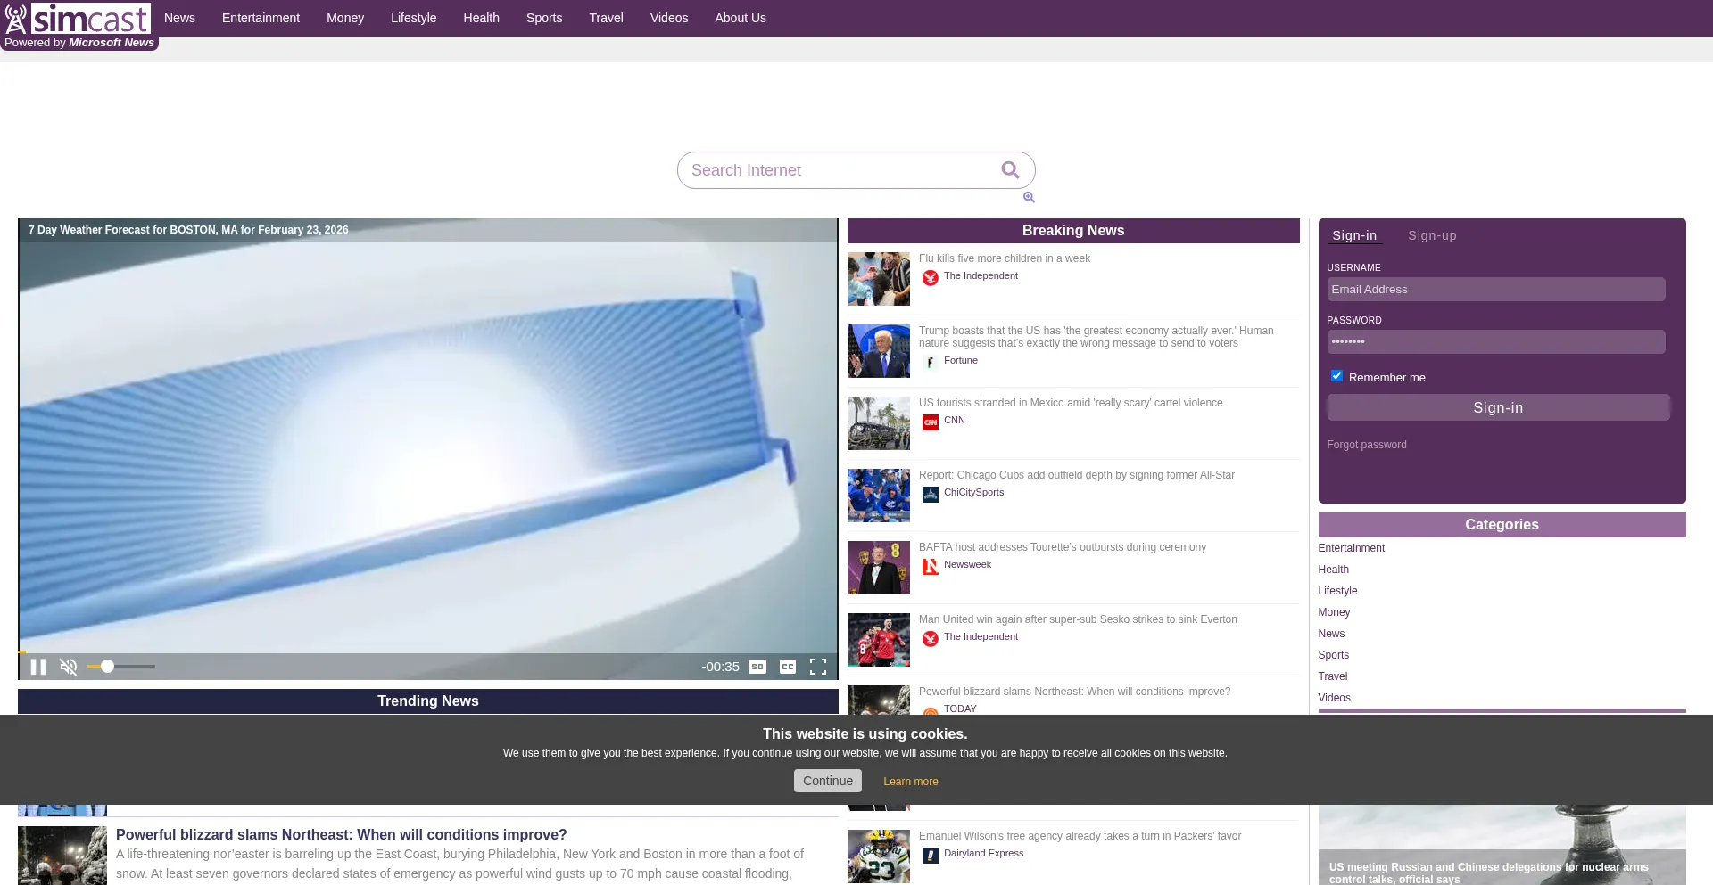Open Man United win again article
This screenshot has height=885, width=1713.
pyautogui.click(x=1078, y=619)
